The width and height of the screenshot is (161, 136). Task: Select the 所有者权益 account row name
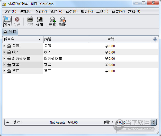pyautogui.click(x=21, y=58)
